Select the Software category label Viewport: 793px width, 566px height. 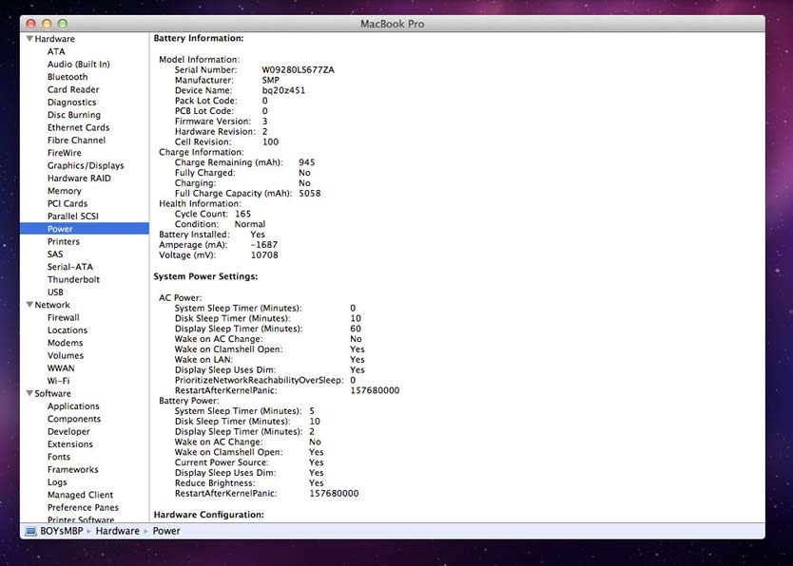tap(52, 393)
